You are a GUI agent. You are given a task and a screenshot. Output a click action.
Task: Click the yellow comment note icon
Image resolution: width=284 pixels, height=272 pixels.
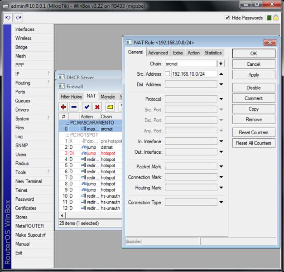click(x=110, y=107)
